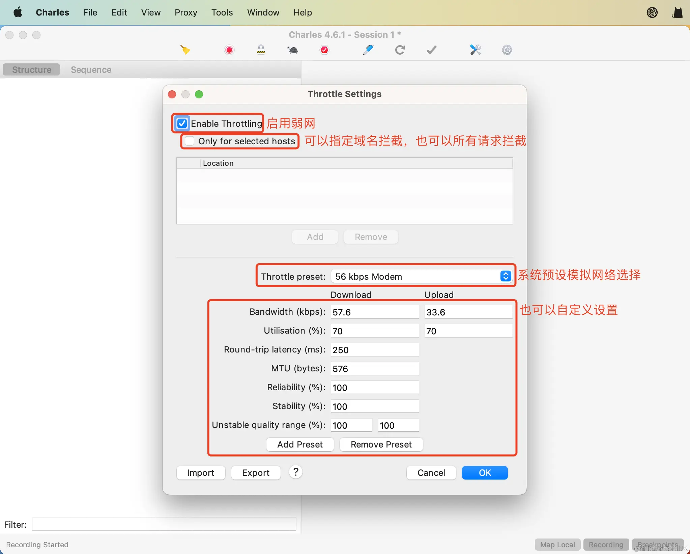Open the Tools menu
The height and width of the screenshot is (554, 690).
point(222,12)
